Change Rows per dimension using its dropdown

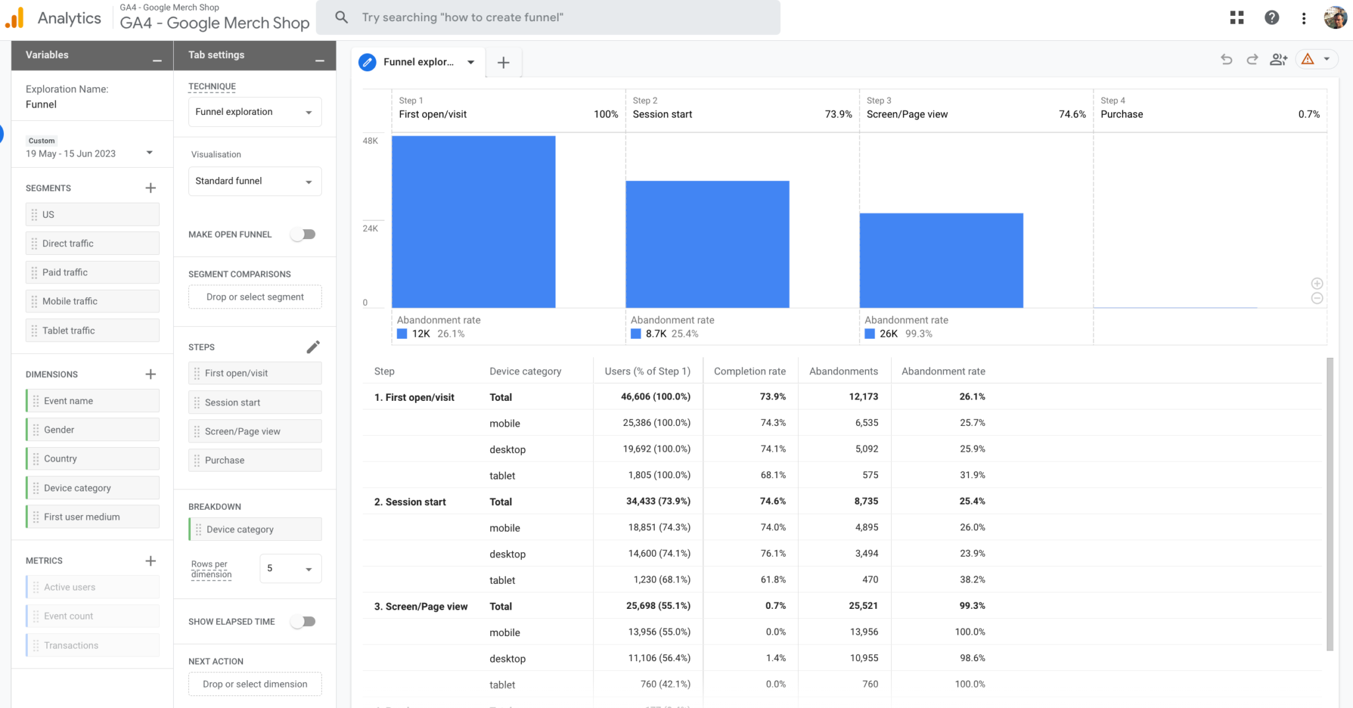coord(290,569)
